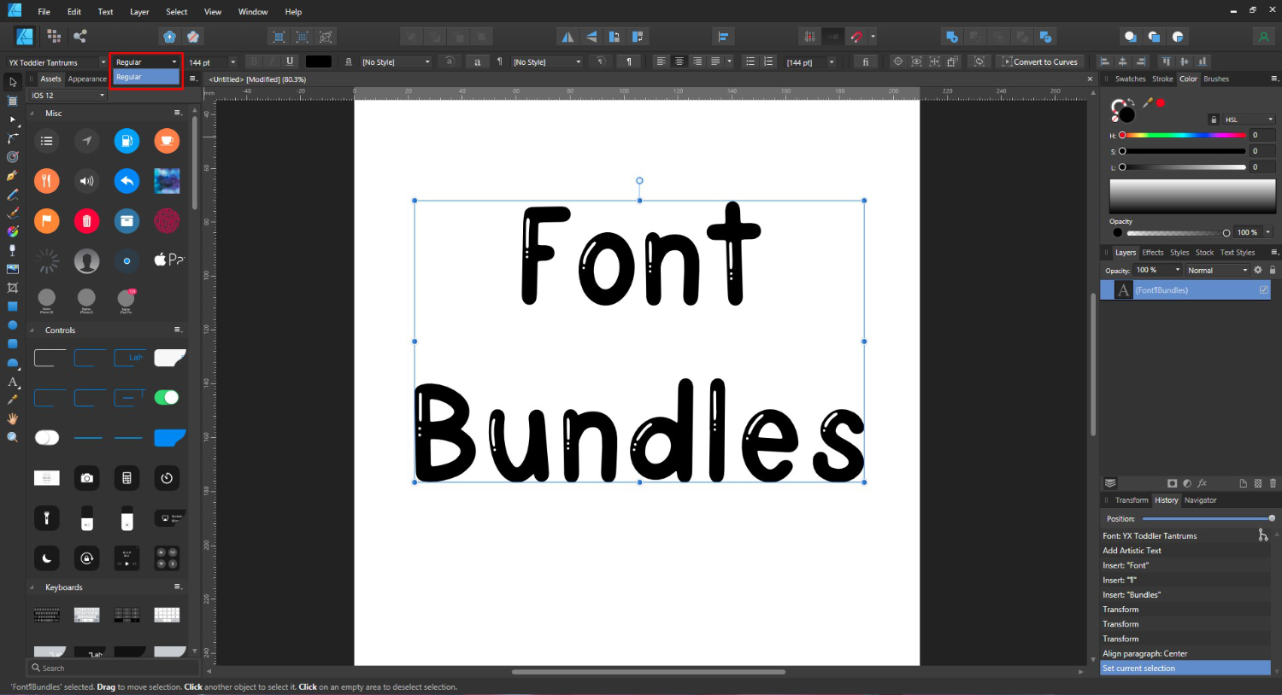
Task: Switch to the Pixel persona icon
Action: coord(54,36)
